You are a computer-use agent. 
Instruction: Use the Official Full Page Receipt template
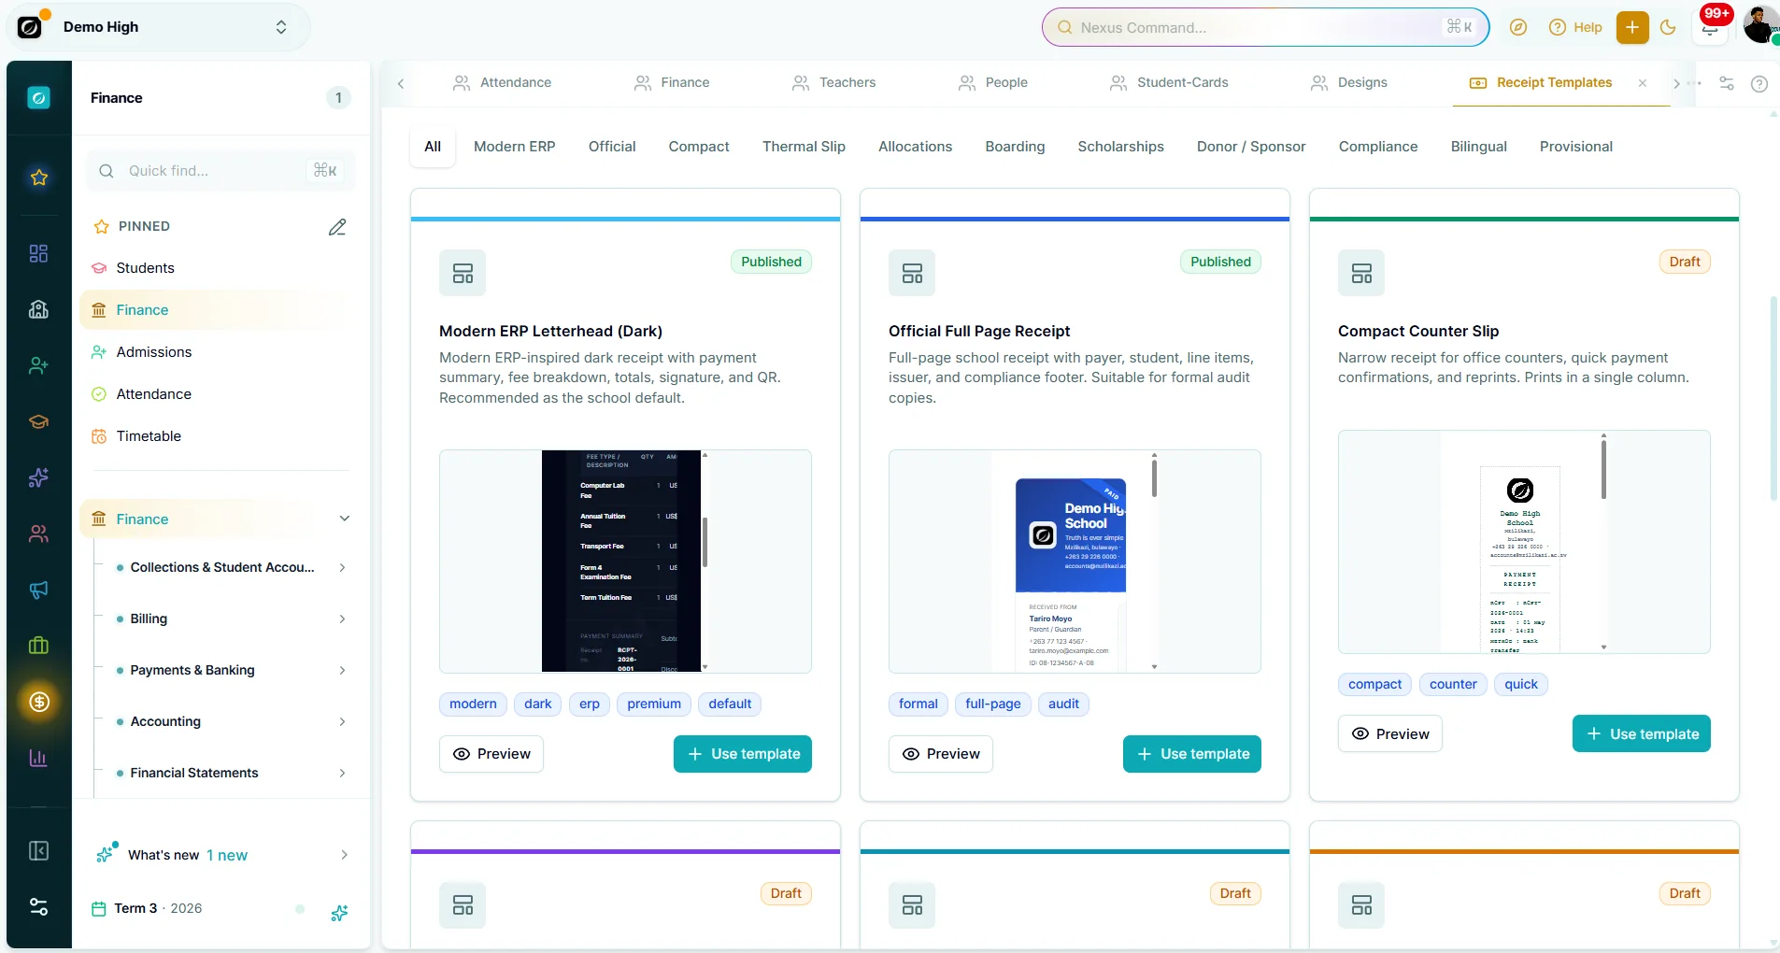[x=1192, y=754]
